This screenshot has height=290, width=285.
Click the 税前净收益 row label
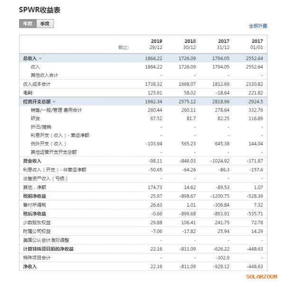tap(35, 196)
